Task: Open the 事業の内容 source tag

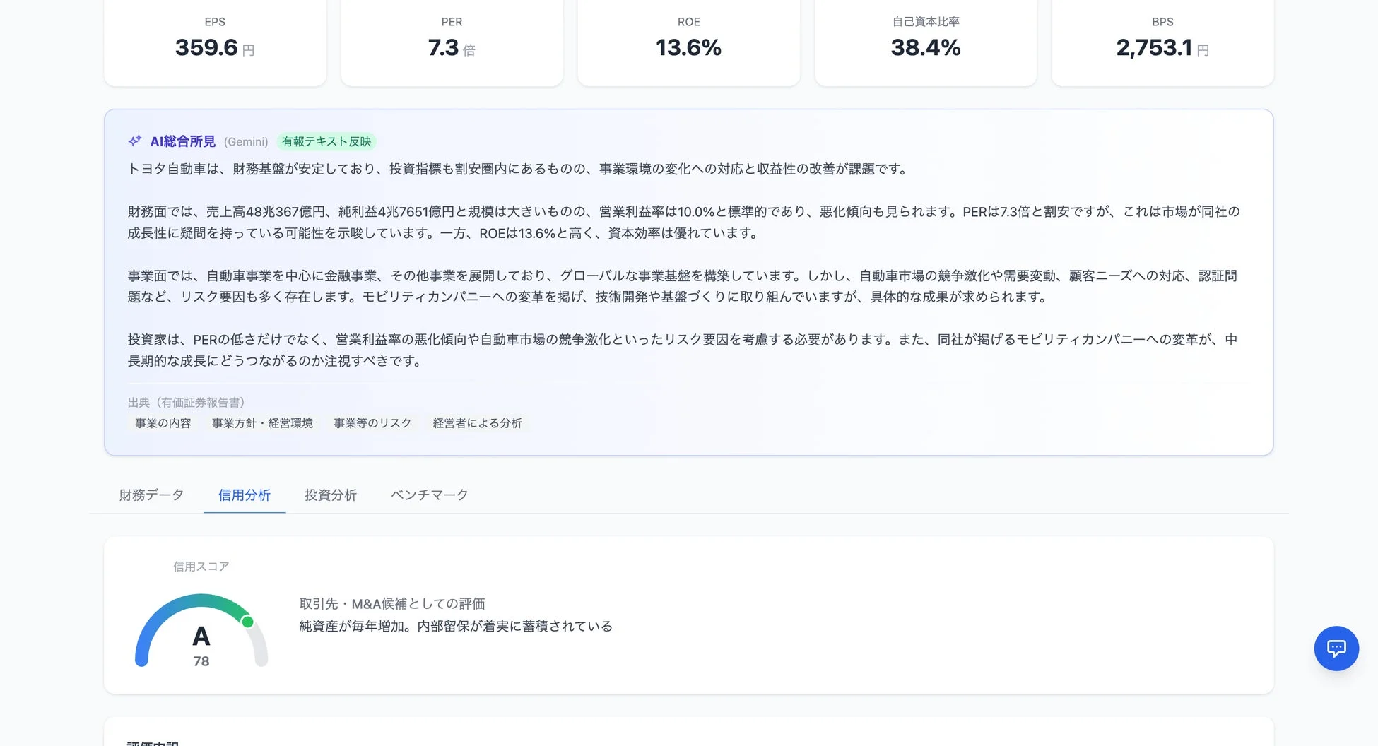Action: coord(162,422)
